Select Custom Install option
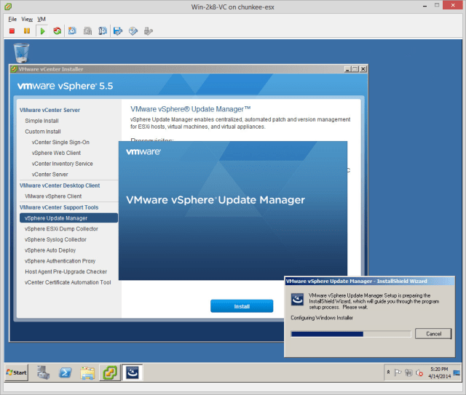Viewport: 466px width, 395px height. 43,132
